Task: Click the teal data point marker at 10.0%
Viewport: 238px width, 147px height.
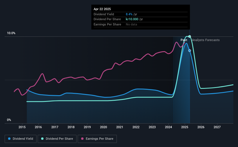Action: click(190, 36)
